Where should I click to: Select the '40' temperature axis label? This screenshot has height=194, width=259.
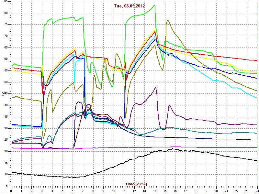pyautogui.click(x=6, y=105)
